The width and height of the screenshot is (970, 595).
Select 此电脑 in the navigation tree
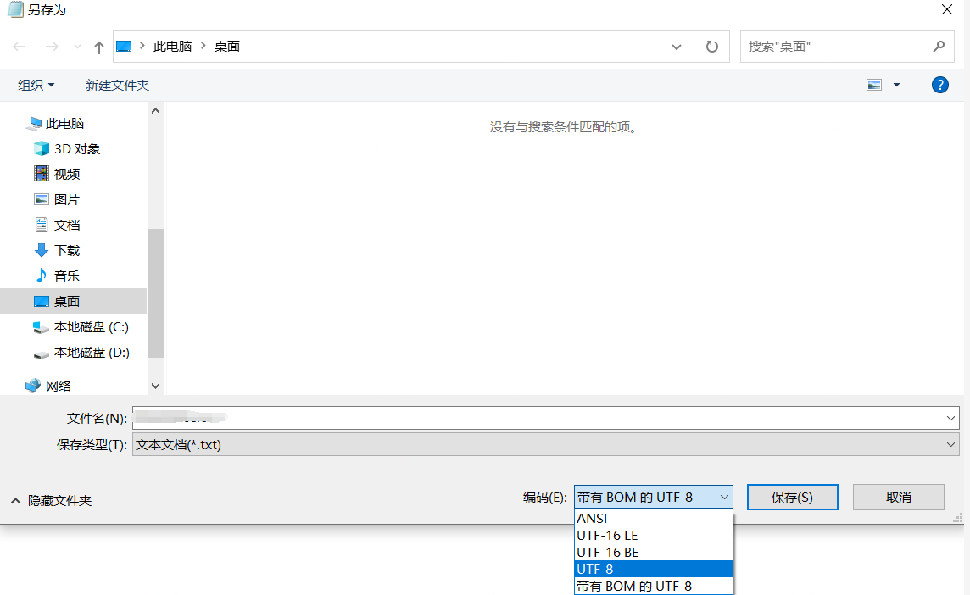pos(64,124)
